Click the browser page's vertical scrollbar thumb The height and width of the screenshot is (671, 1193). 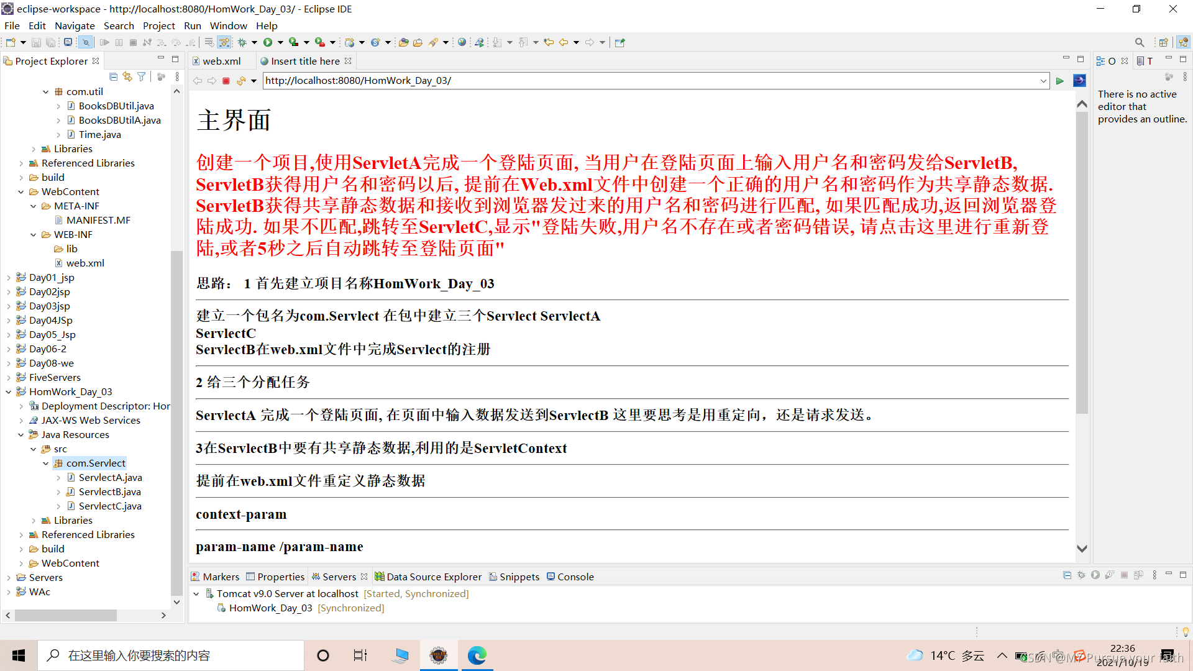tap(1082, 261)
